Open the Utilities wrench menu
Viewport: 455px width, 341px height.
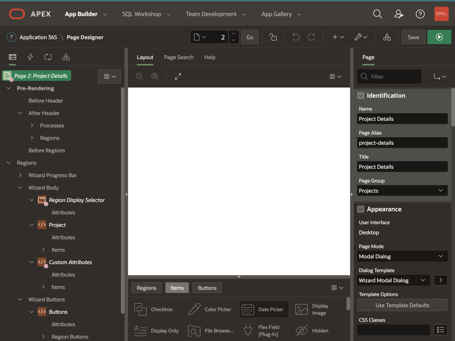tap(361, 37)
